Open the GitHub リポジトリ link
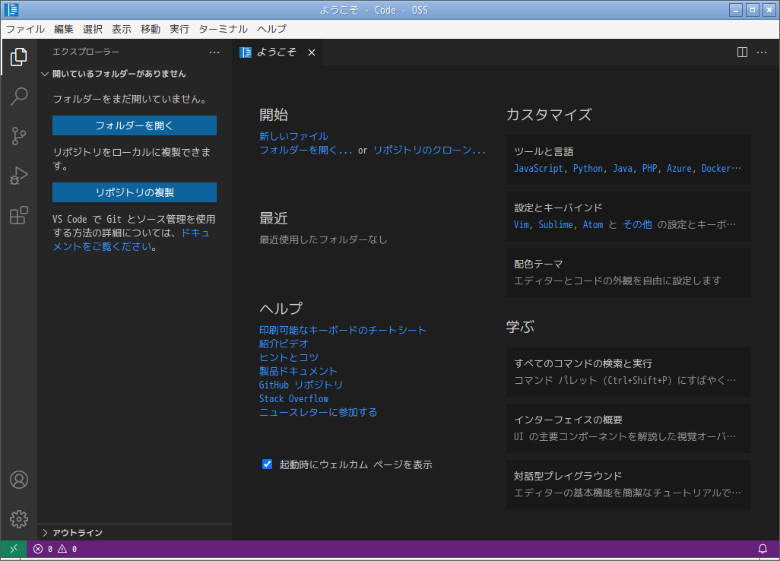The image size is (780, 561). coord(301,385)
